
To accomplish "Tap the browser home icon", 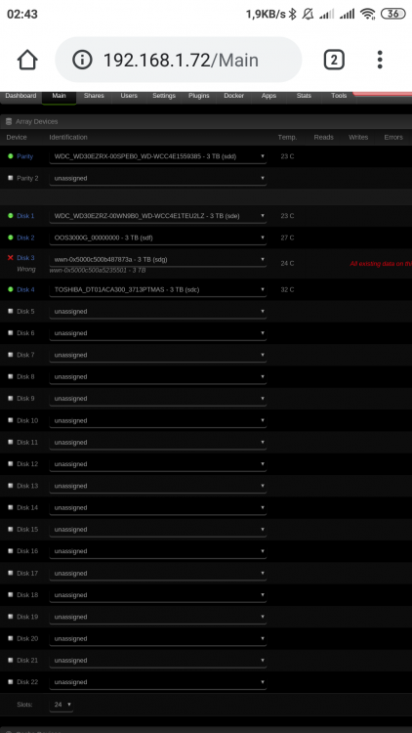I will point(27,60).
